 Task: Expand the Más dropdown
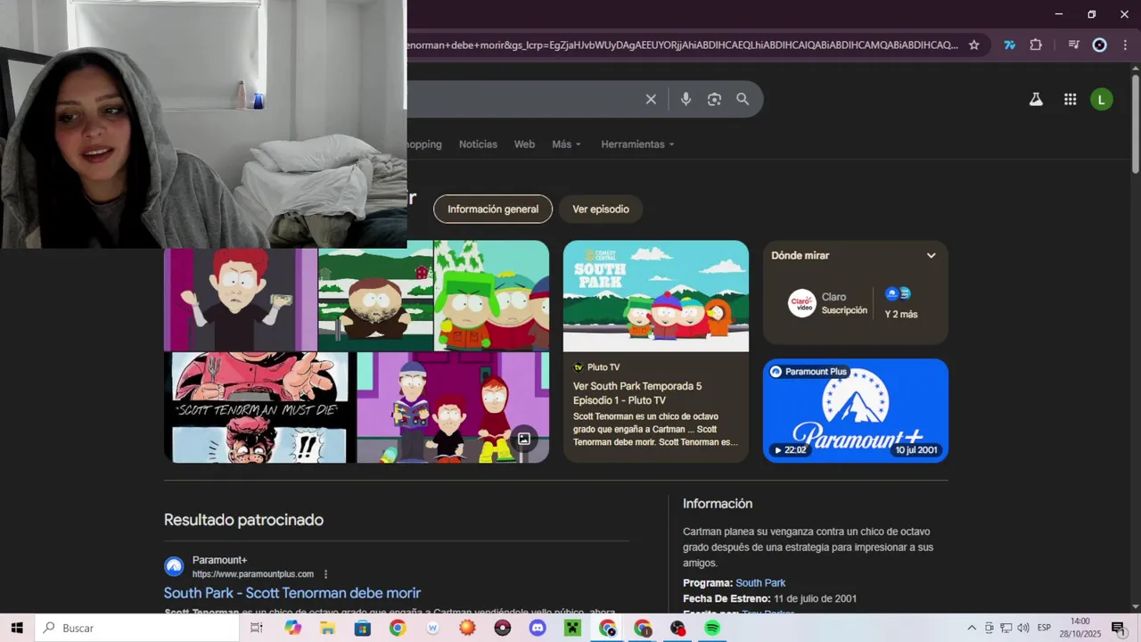(566, 144)
